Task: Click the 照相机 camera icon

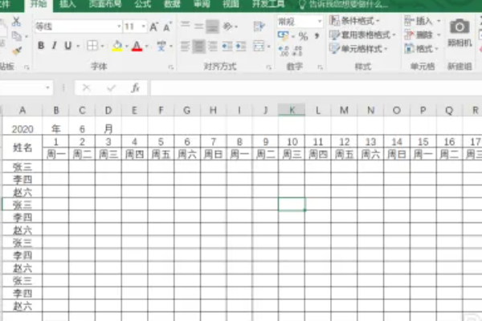Action: (460, 33)
